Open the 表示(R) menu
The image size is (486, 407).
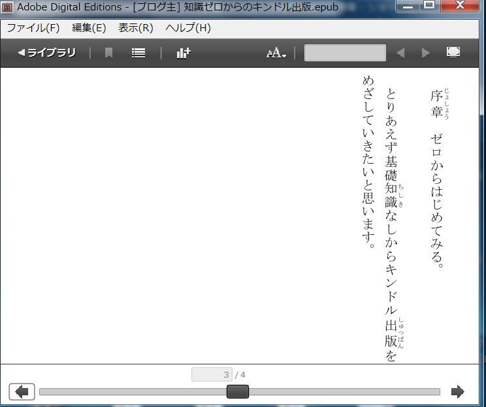click(x=136, y=28)
